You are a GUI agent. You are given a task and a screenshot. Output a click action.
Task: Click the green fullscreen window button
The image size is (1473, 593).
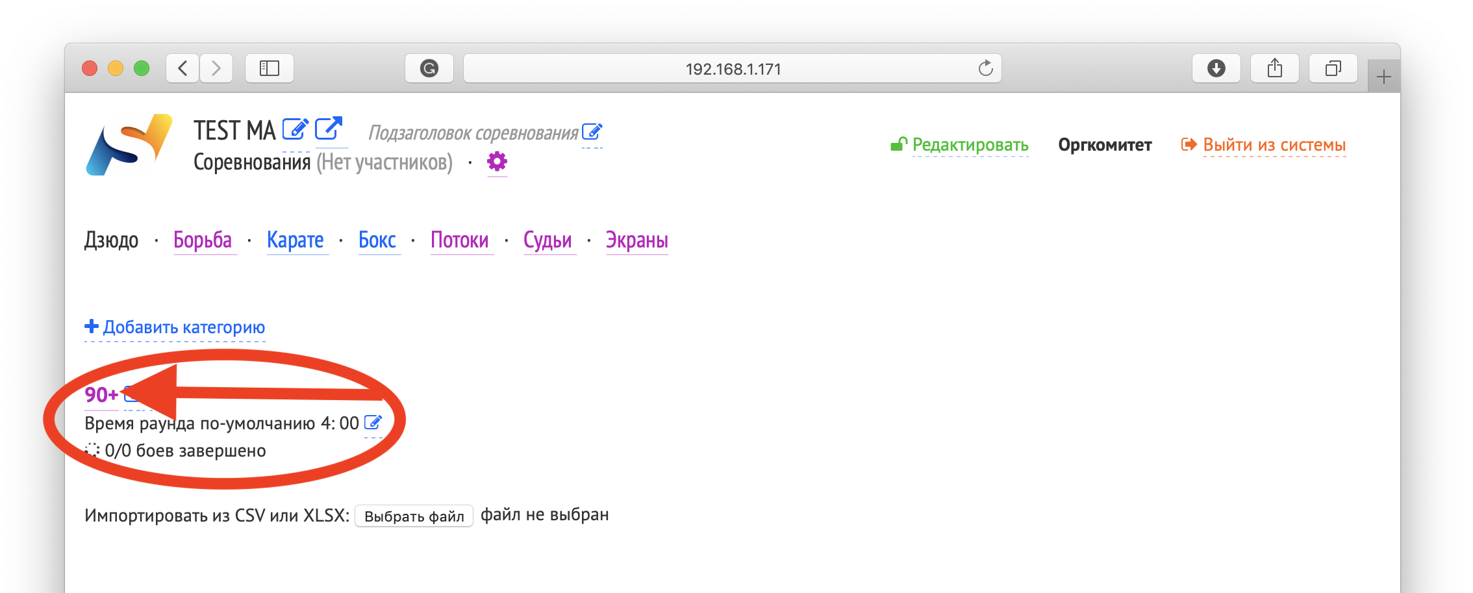(x=142, y=68)
